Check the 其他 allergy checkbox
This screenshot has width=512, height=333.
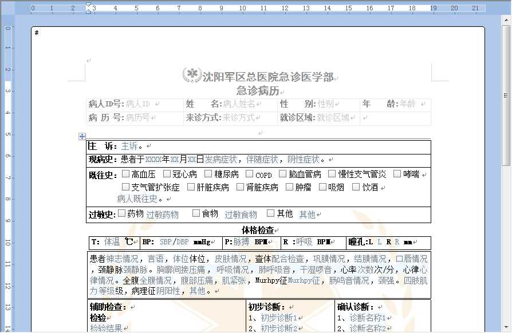tap(270, 213)
